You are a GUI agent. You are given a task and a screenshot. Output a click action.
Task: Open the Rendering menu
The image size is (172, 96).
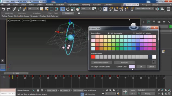click(x=86, y=5)
